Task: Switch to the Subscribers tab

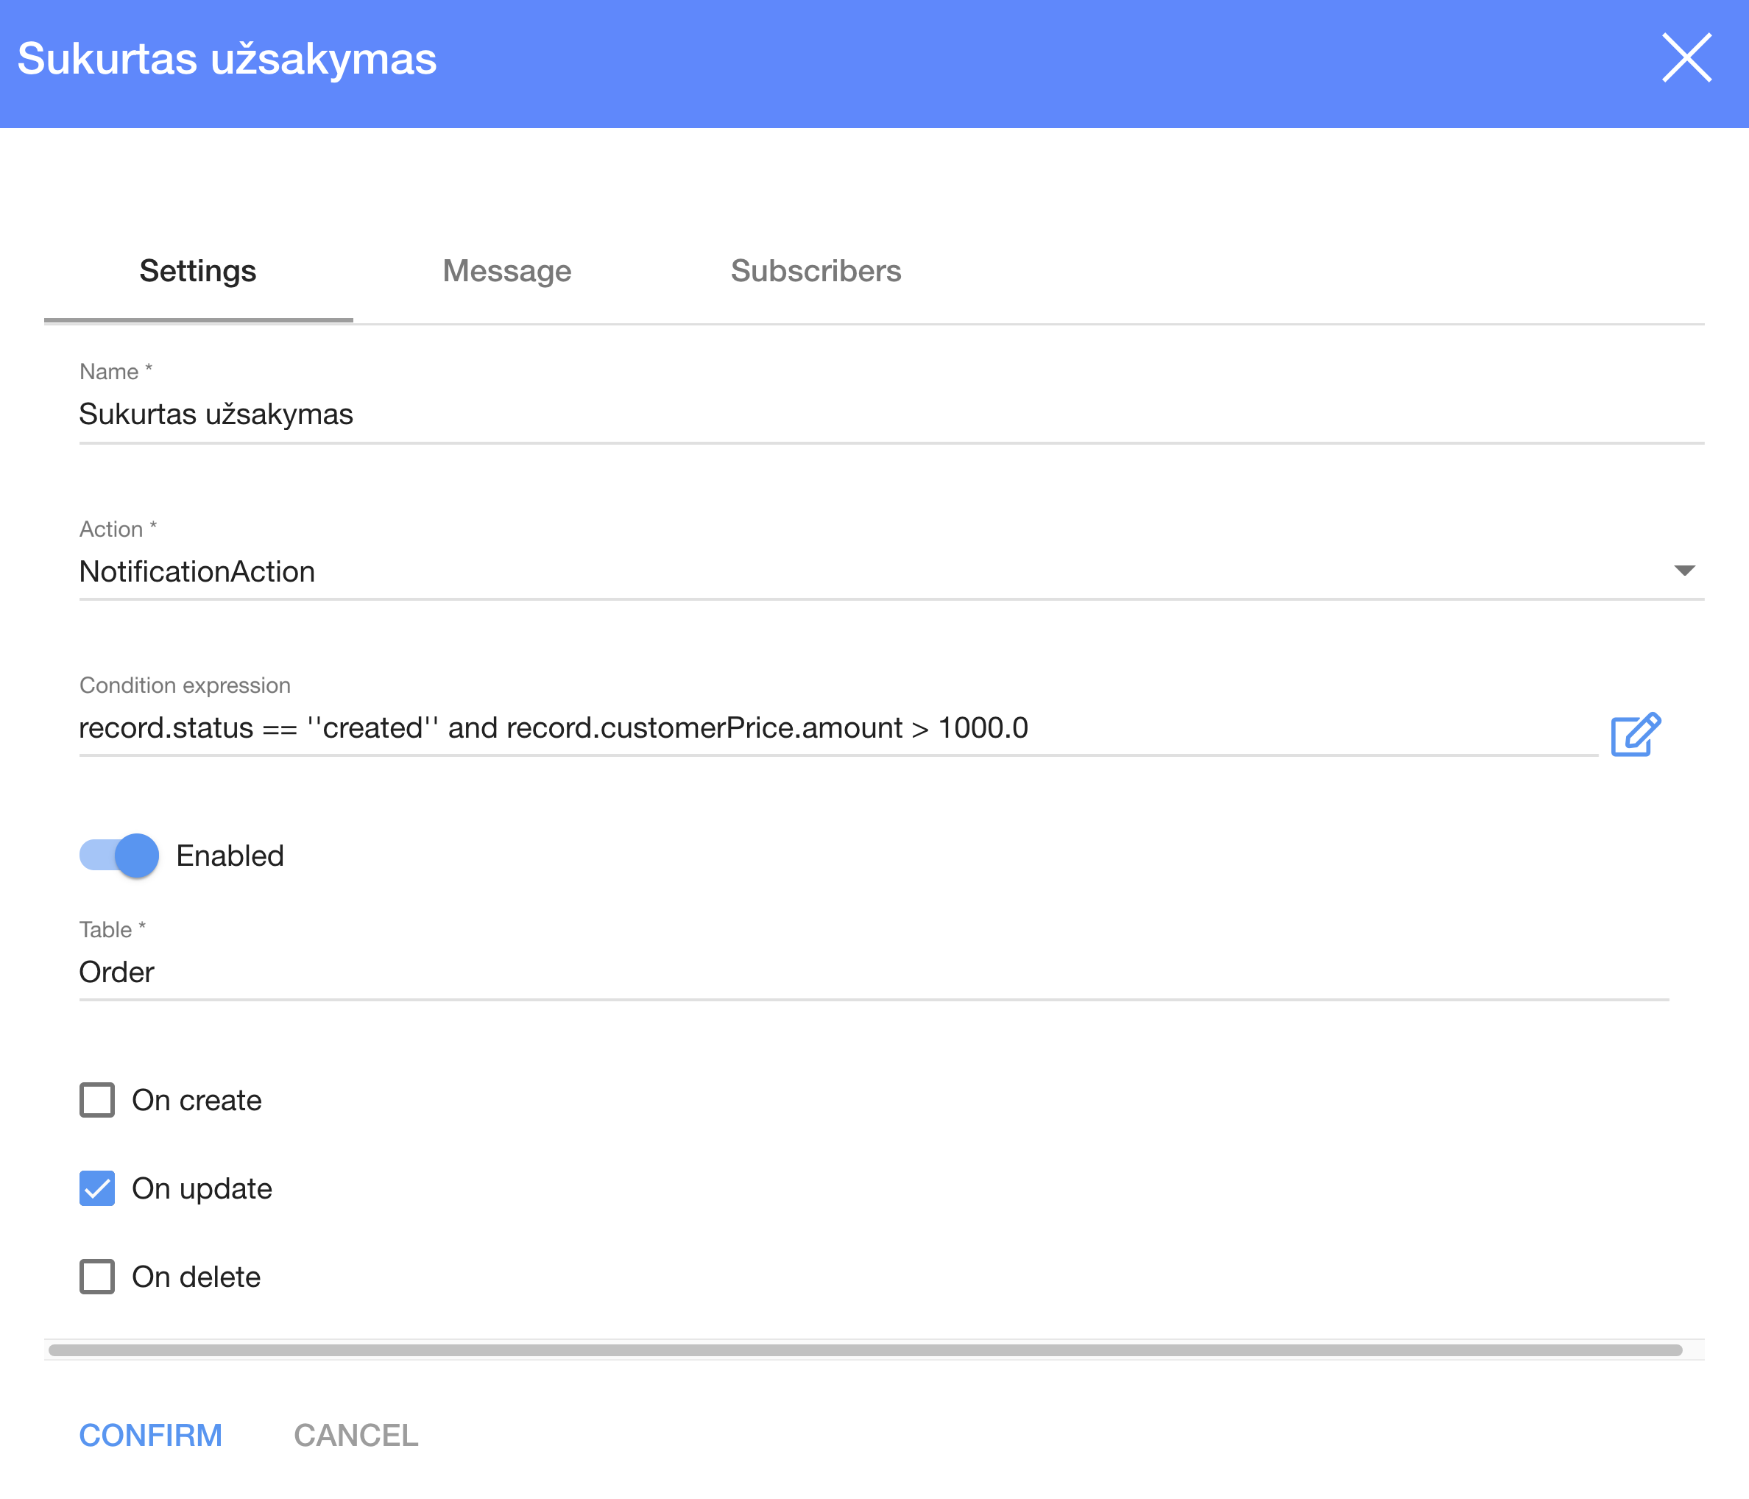Action: (816, 271)
